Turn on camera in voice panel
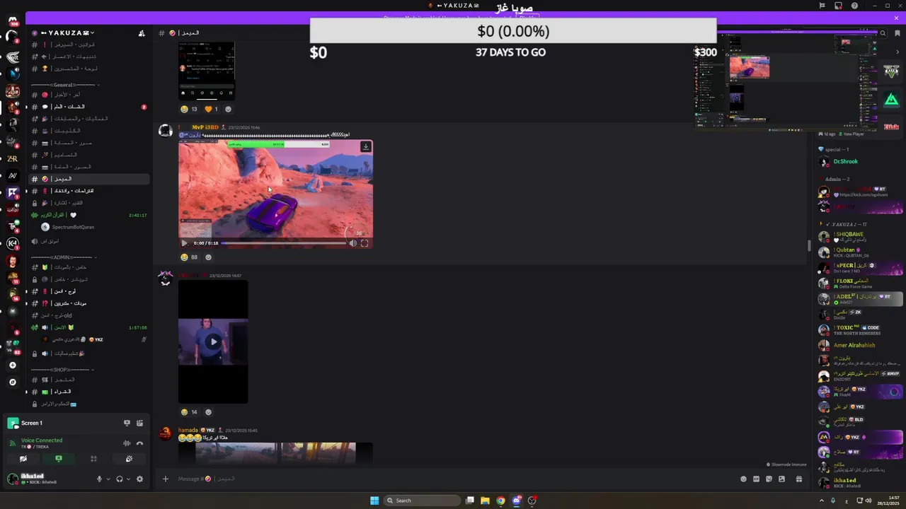906x509 pixels. click(23, 459)
